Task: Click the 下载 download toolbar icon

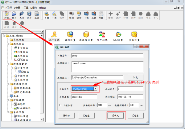Action: click(86, 15)
